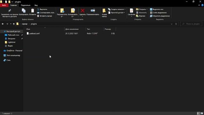Go up one folder level

[14, 24]
